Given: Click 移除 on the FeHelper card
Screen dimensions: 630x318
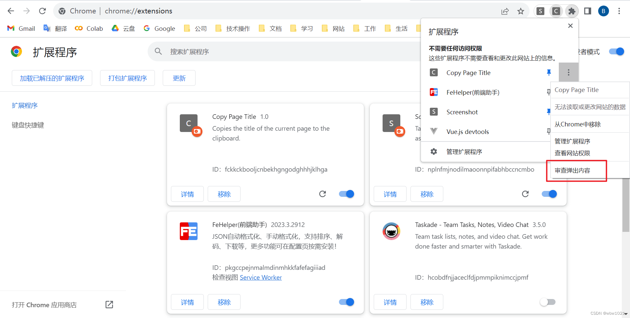Looking at the screenshot, I should click(x=224, y=302).
